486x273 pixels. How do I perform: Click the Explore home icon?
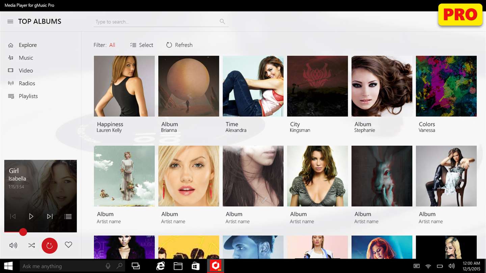[x=11, y=45]
